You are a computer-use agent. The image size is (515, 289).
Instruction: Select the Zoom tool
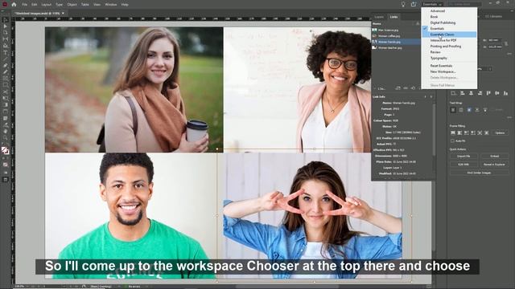pos(6,138)
